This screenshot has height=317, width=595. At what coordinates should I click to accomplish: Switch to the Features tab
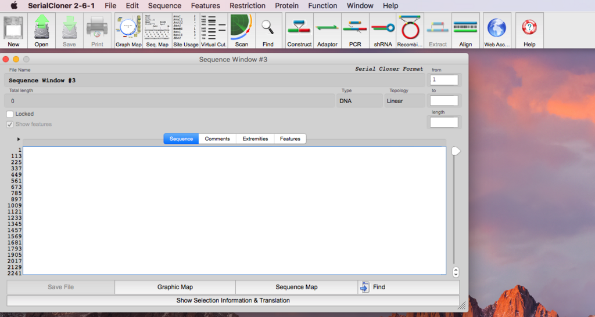[x=291, y=139]
